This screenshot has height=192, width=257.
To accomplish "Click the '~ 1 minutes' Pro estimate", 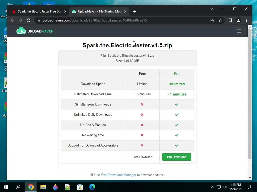I will click(x=177, y=94).
